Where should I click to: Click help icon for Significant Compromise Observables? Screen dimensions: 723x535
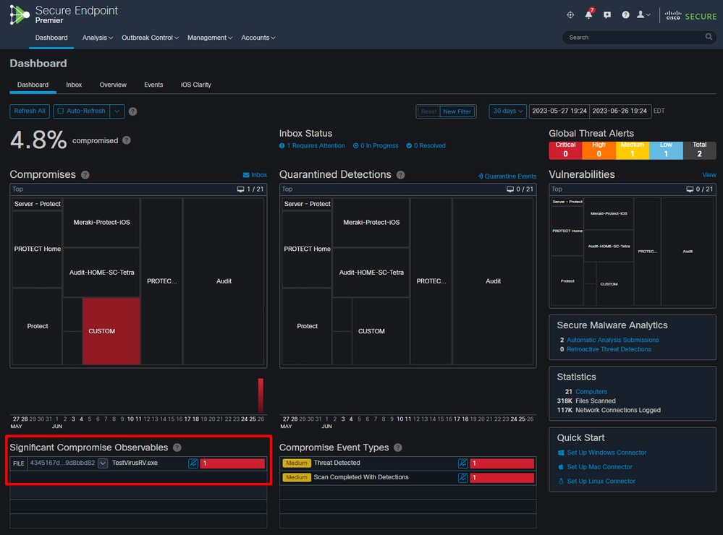177,448
